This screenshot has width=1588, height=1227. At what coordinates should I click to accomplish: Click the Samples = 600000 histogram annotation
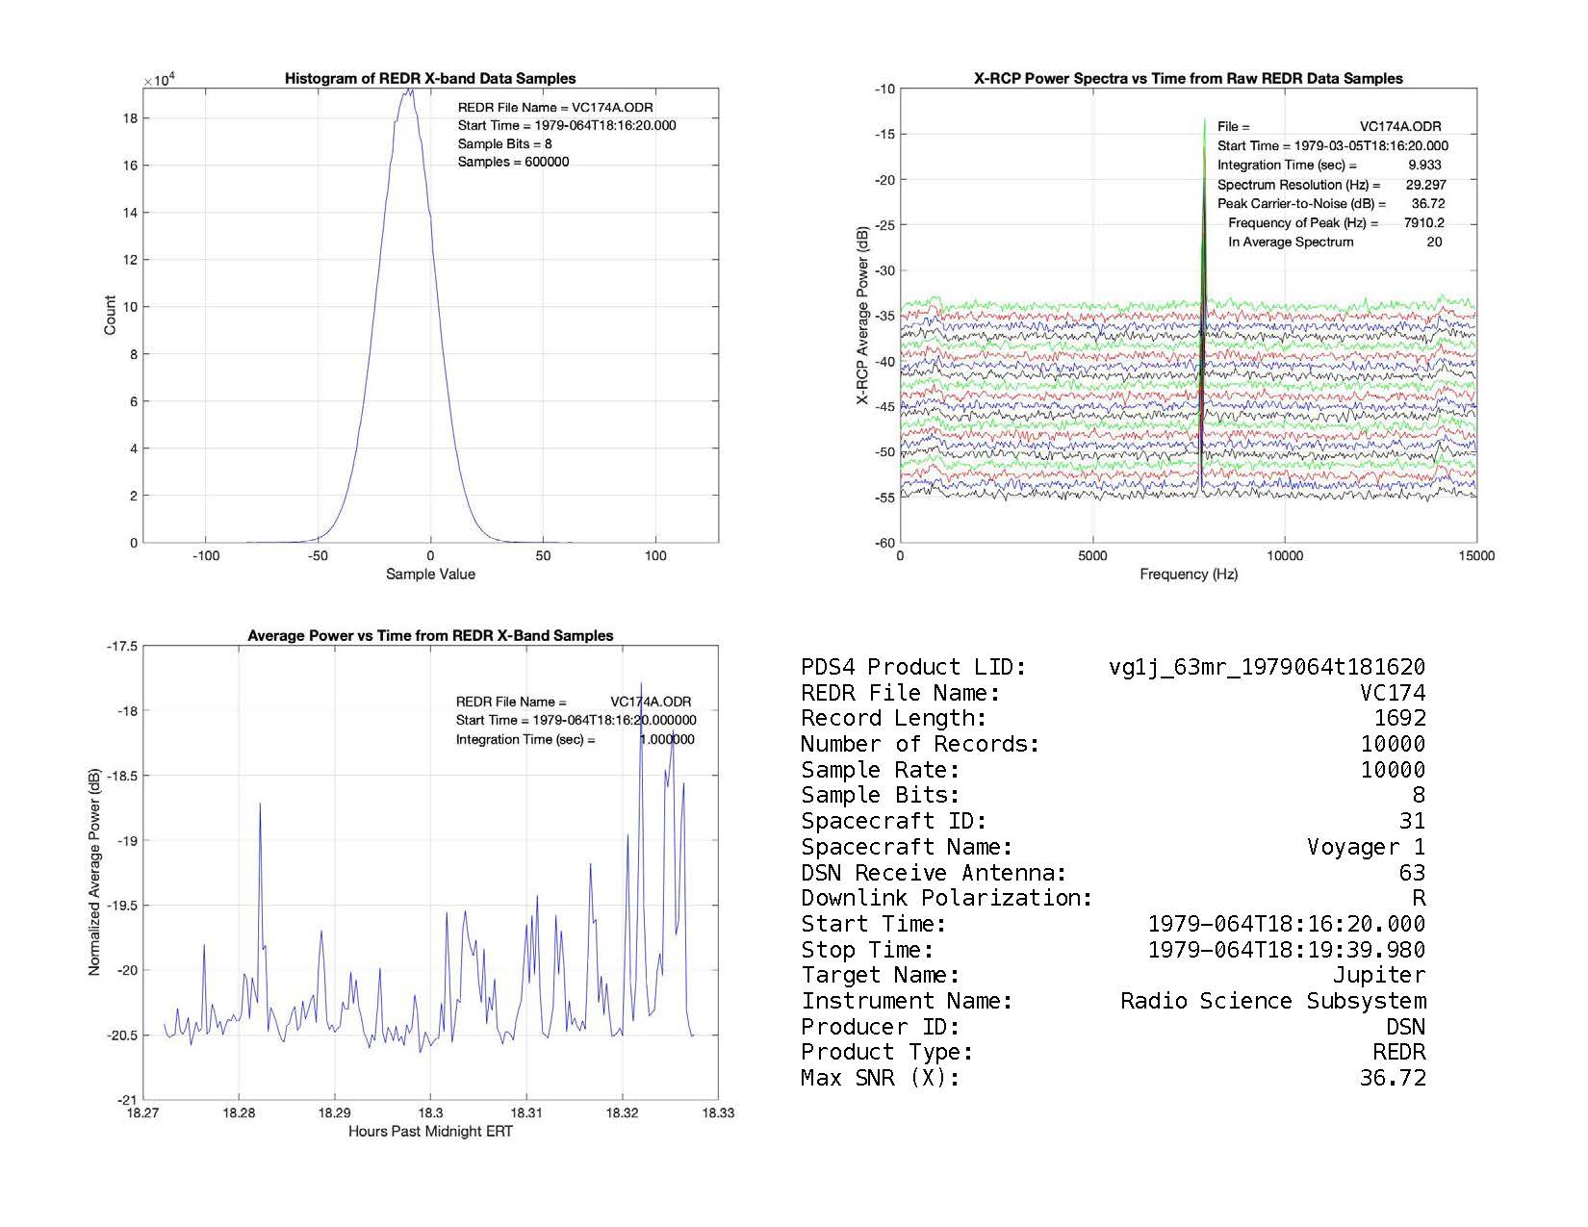click(x=513, y=162)
